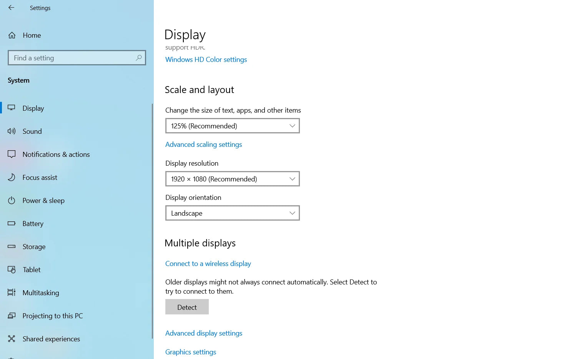Click the back arrow in Settings header
The image size is (571, 359).
pyautogui.click(x=11, y=8)
